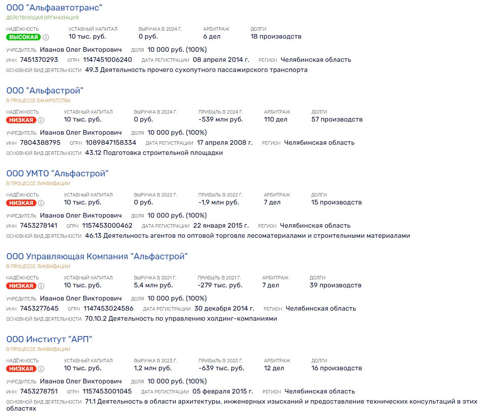Click "39 производств" debts for Управляющая Компания

click(335, 285)
